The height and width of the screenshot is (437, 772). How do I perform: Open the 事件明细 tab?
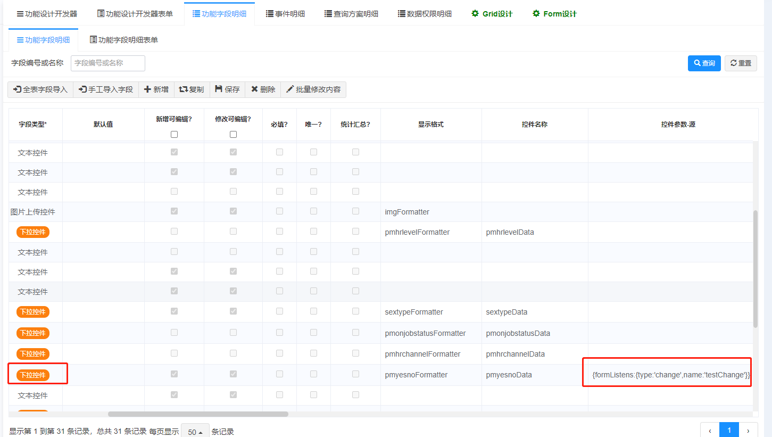pyautogui.click(x=285, y=14)
